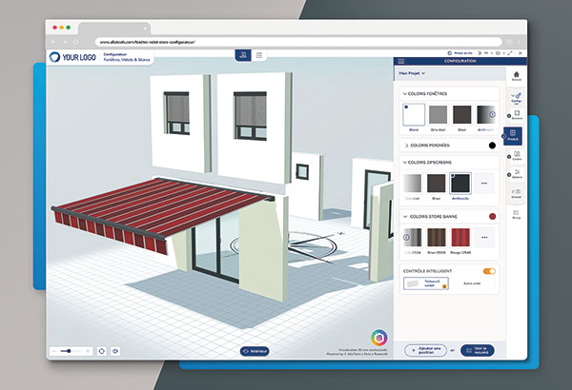Click the Intérieur view button
This screenshot has height=390, width=572.
(x=255, y=351)
